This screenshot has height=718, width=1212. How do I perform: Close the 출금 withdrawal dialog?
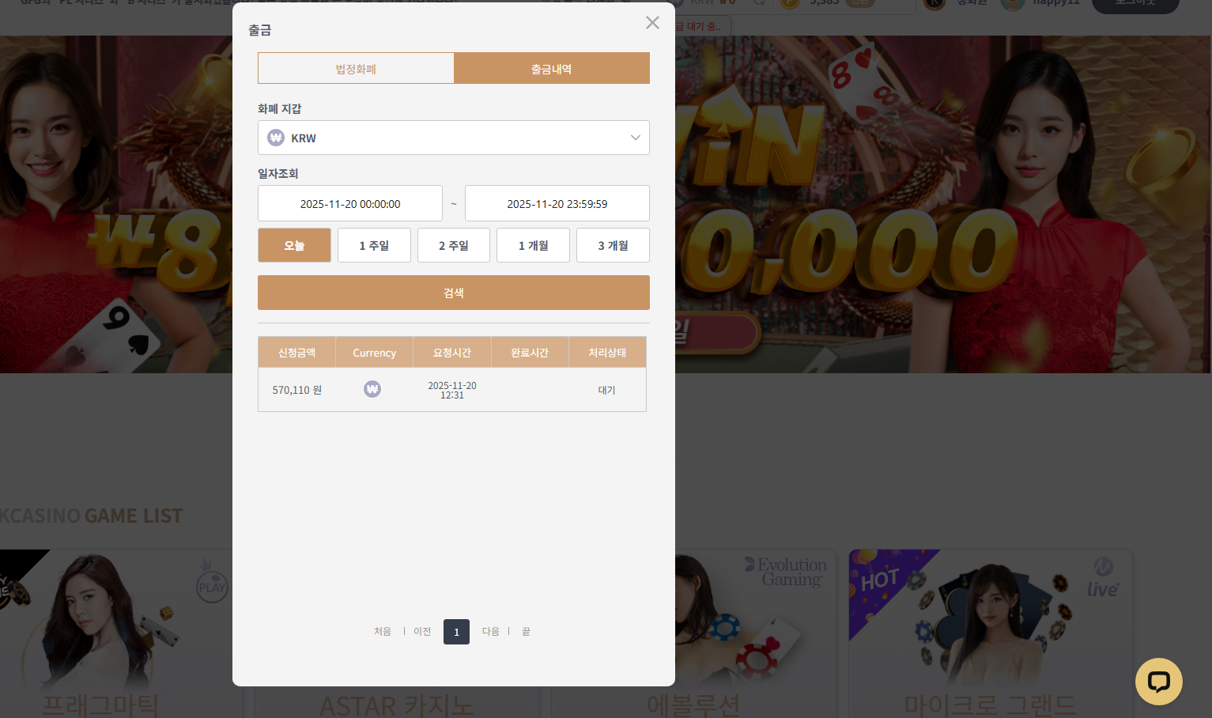652,23
